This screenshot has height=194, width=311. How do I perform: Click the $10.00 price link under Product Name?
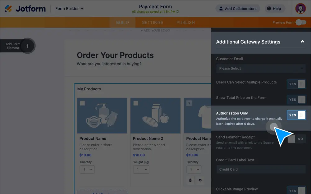point(85,155)
